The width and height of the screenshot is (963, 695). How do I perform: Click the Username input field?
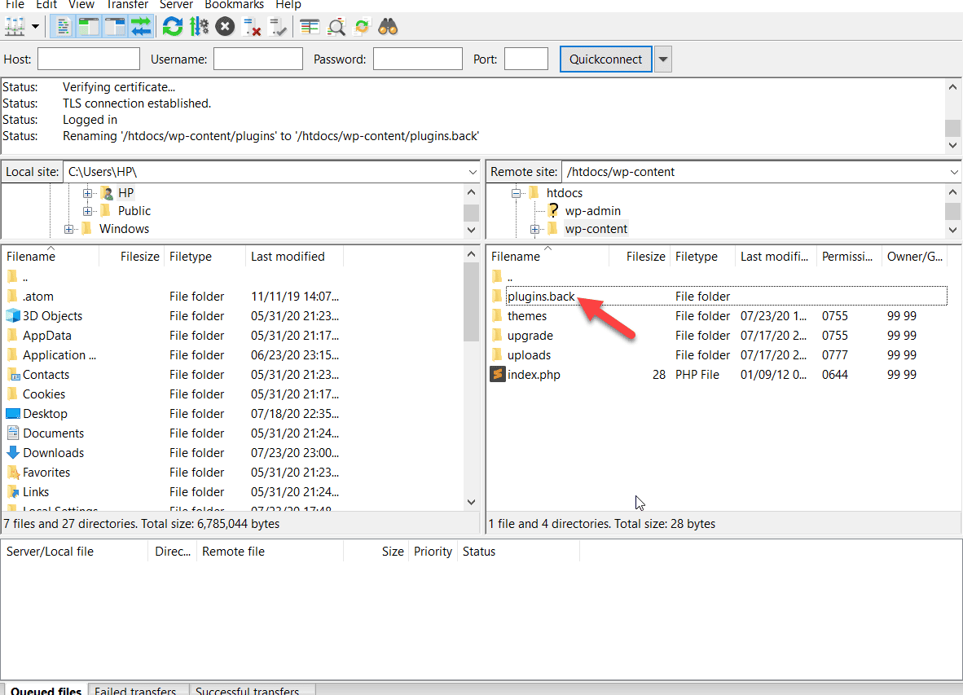(x=258, y=59)
